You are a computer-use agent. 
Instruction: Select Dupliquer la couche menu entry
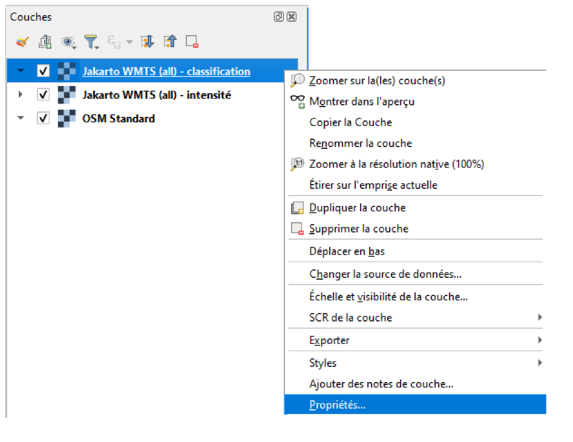point(357,208)
